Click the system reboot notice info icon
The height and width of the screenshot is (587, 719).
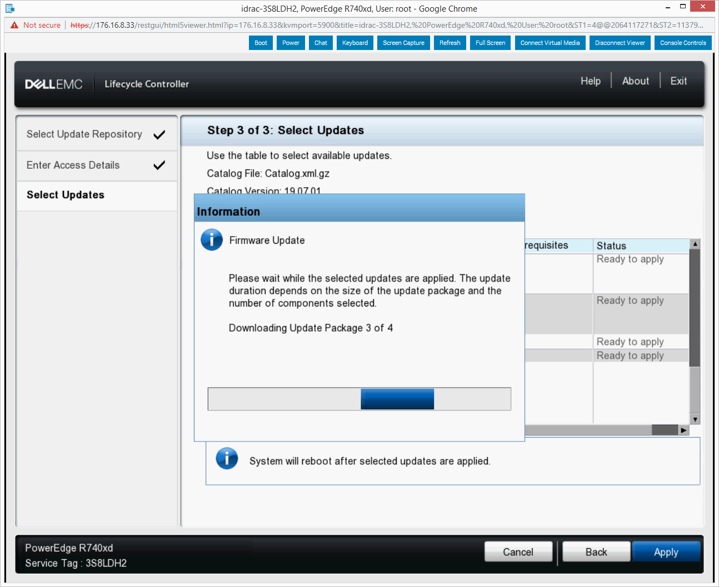click(x=227, y=459)
